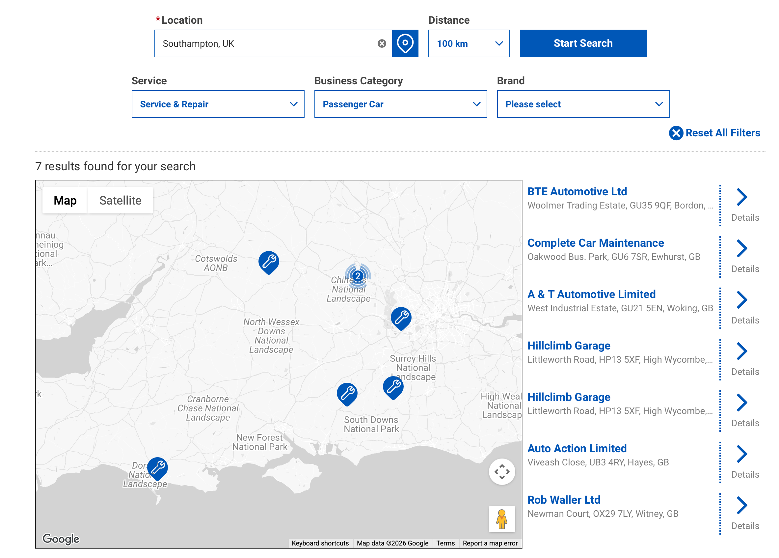
Task: Open the Google logo link on map
Action: [61, 539]
